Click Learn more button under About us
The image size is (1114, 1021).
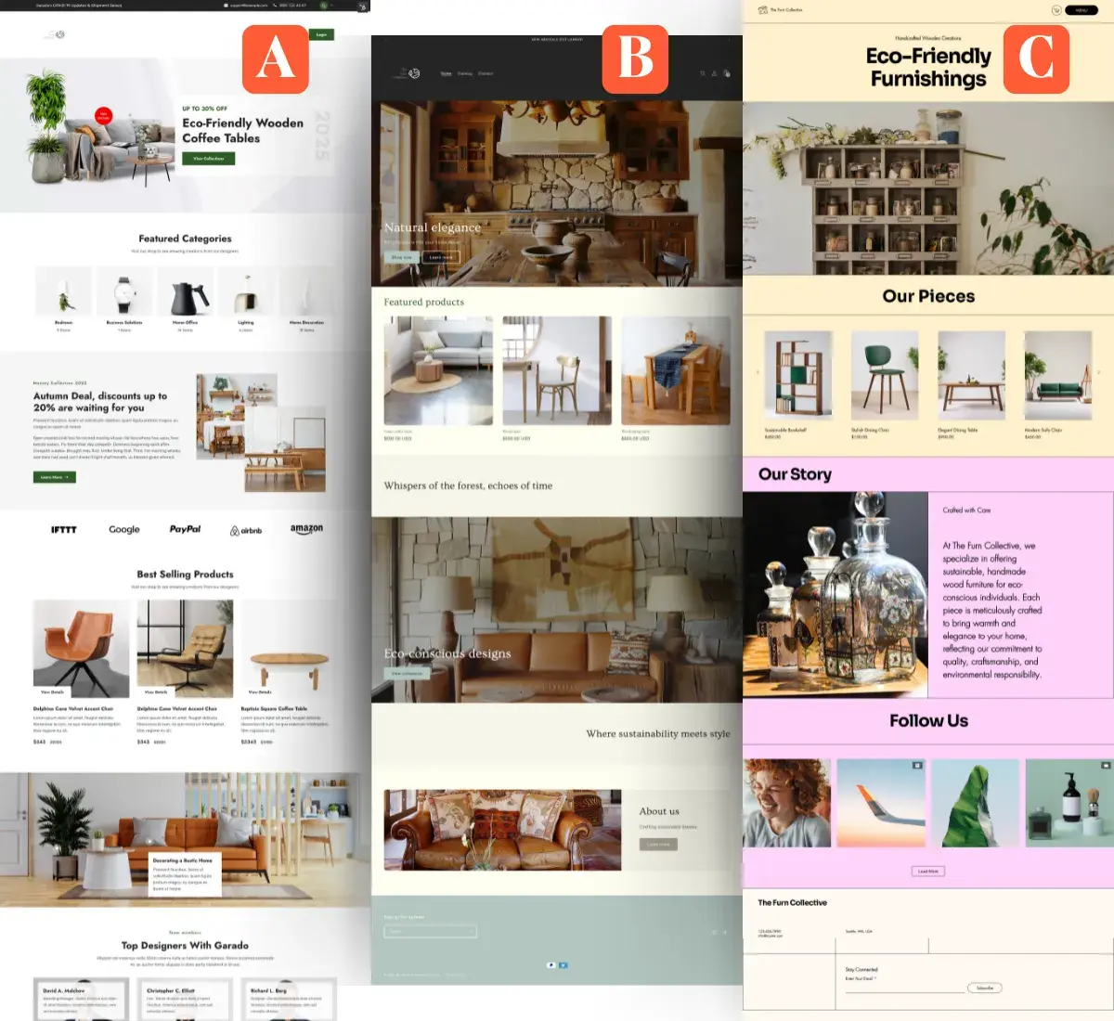[658, 845]
